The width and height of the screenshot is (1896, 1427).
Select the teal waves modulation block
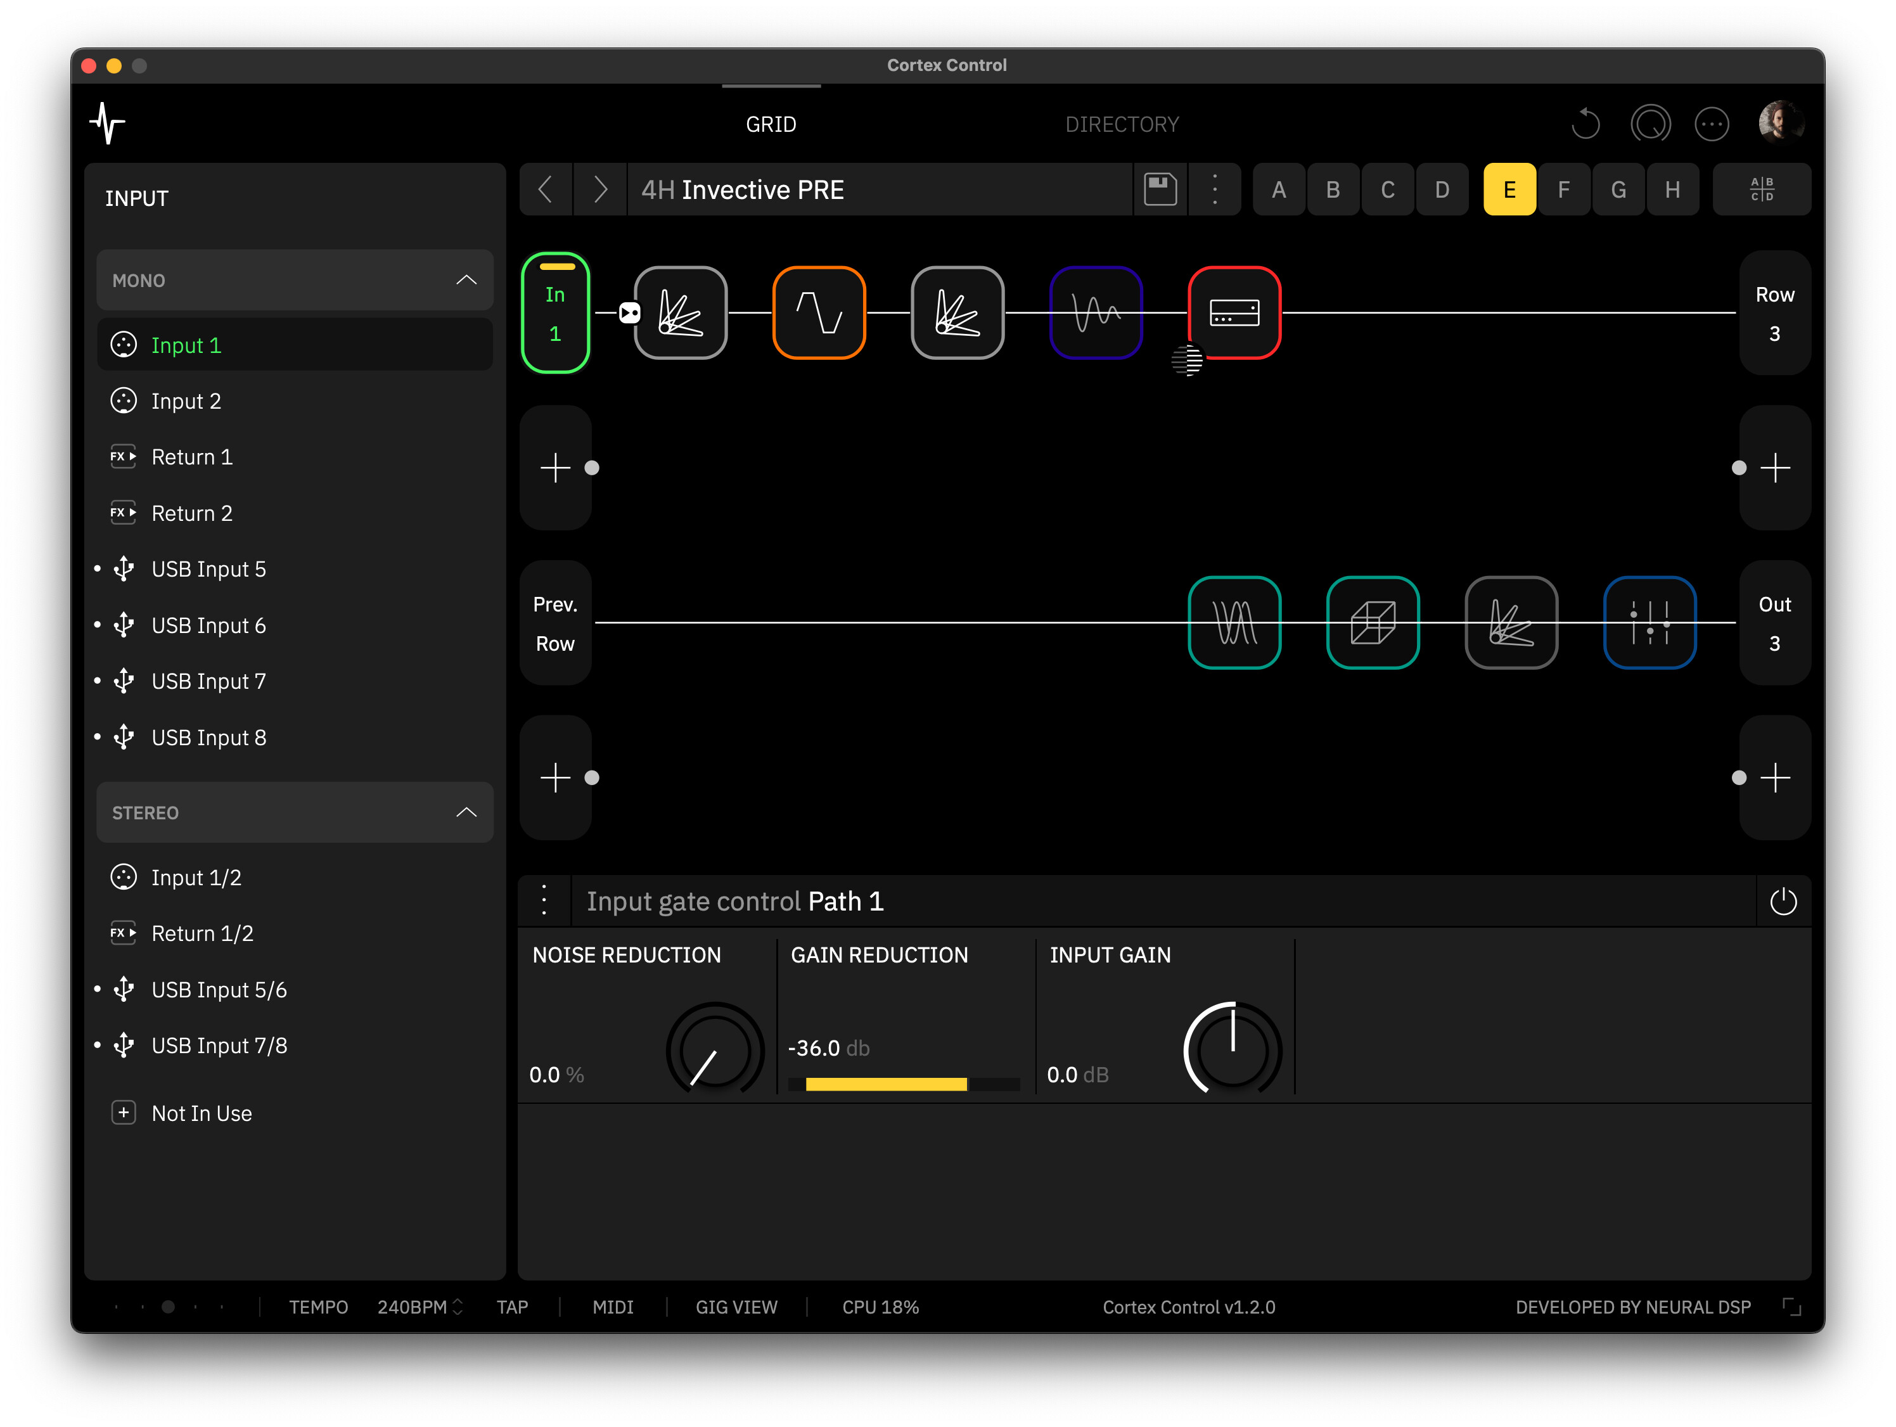[1234, 623]
